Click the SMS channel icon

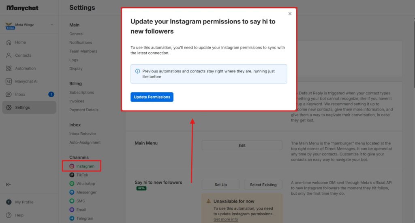[72, 201]
